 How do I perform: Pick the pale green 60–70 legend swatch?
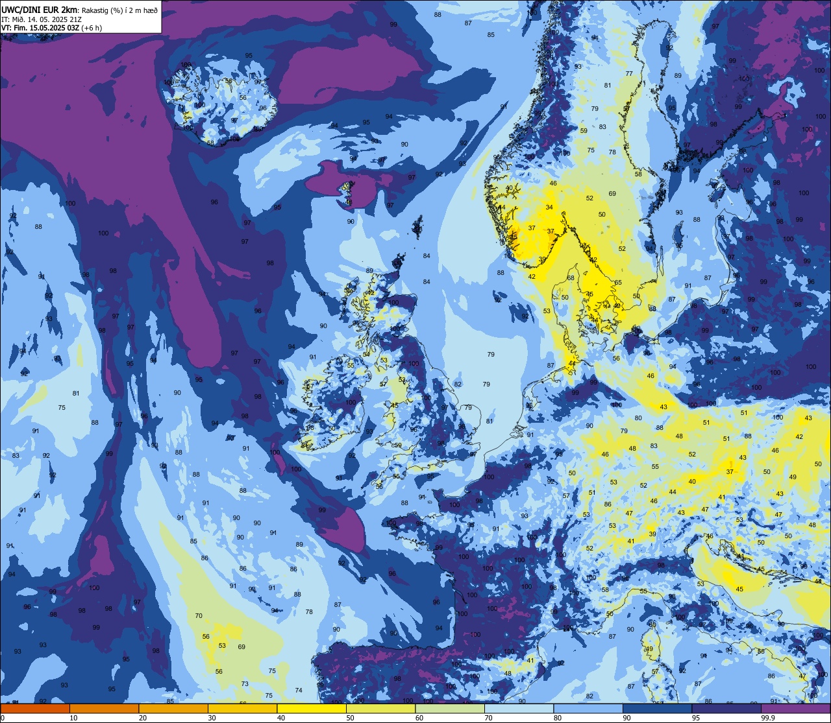point(450,708)
